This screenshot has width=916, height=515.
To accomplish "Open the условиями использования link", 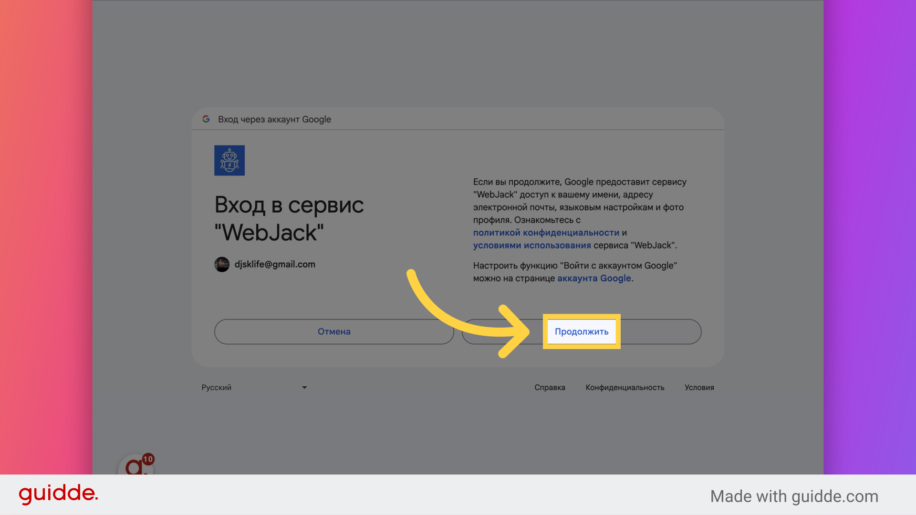I will 532,245.
